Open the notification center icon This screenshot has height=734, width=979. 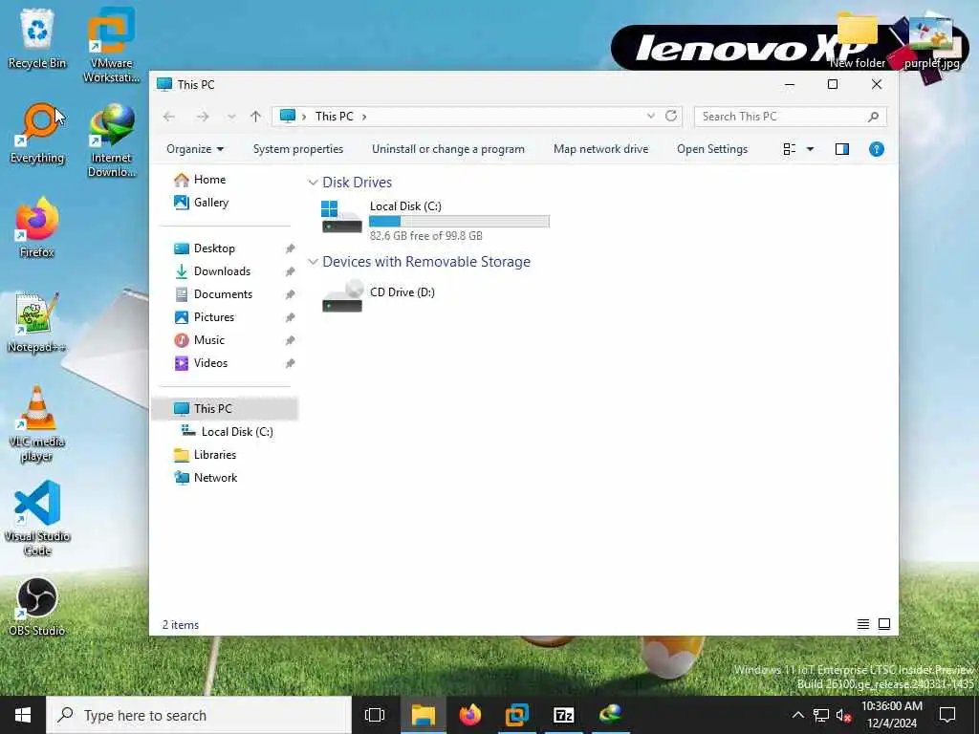pyautogui.click(x=947, y=715)
